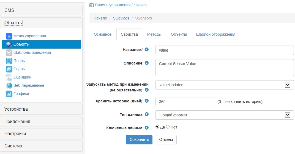Click the Сцены sidebar icon
The width and height of the screenshot is (295, 154).
point(9,69)
